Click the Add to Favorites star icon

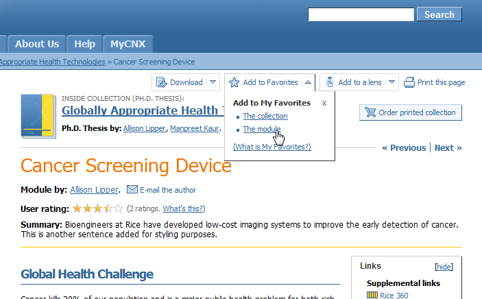coord(234,82)
